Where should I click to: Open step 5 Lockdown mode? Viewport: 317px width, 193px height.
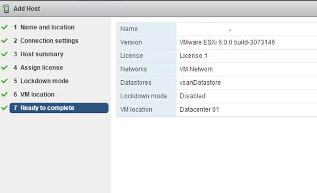[x=44, y=81]
